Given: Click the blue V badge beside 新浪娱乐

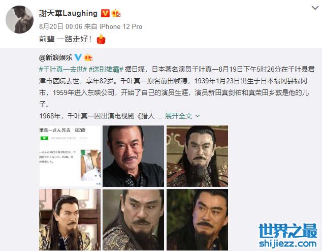Looking at the screenshot, I should coord(78,57).
